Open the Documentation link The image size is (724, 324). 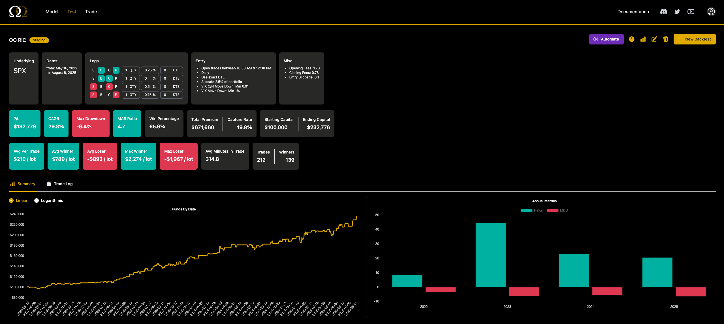(x=633, y=12)
